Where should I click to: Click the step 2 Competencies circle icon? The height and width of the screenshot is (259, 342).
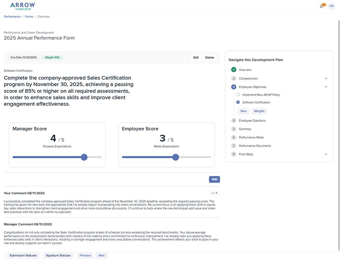point(234,79)
